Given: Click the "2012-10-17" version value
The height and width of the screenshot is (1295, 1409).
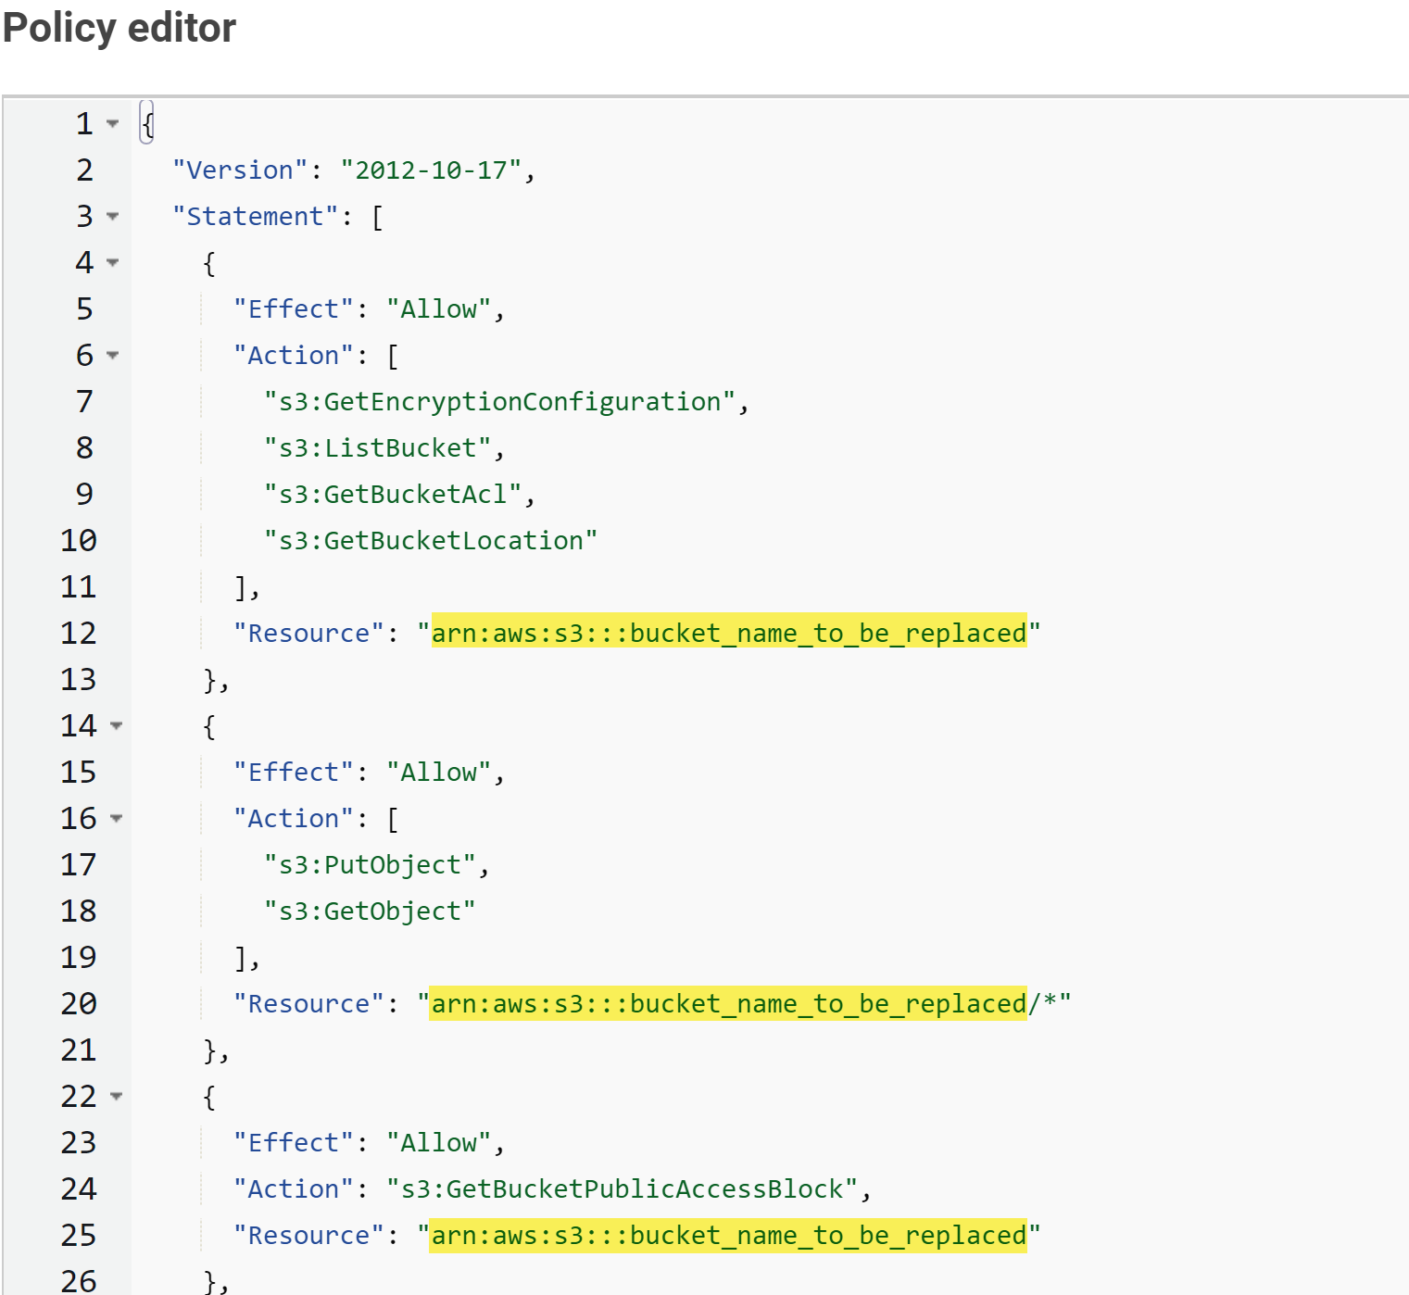Looking at the screenshot, I should click(x=431, y=170).
